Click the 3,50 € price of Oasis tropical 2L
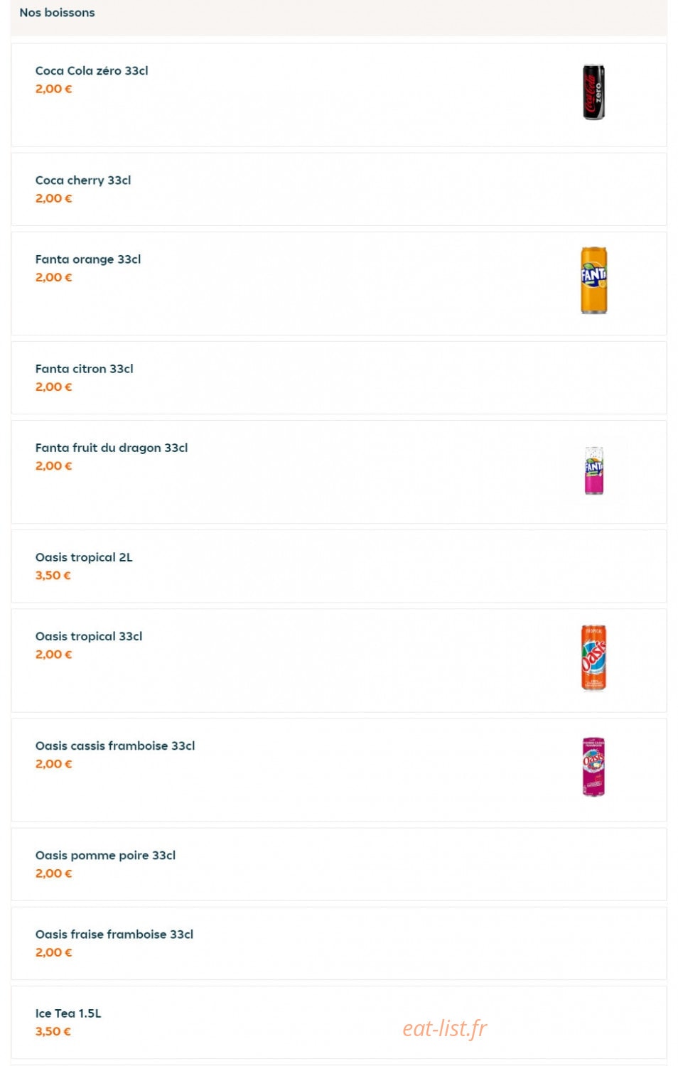678x1066 pixels. point(53,576)
